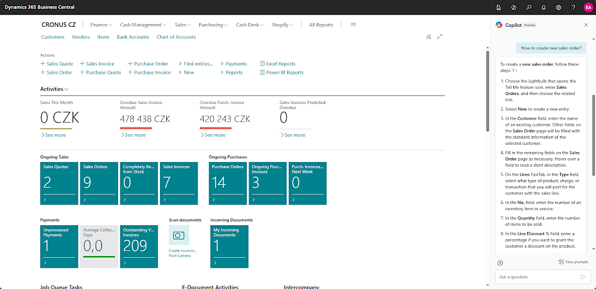Click the help question mark icon
This screenshot has width=596, height=289.
pyautogui.click(x=573, y=7)
